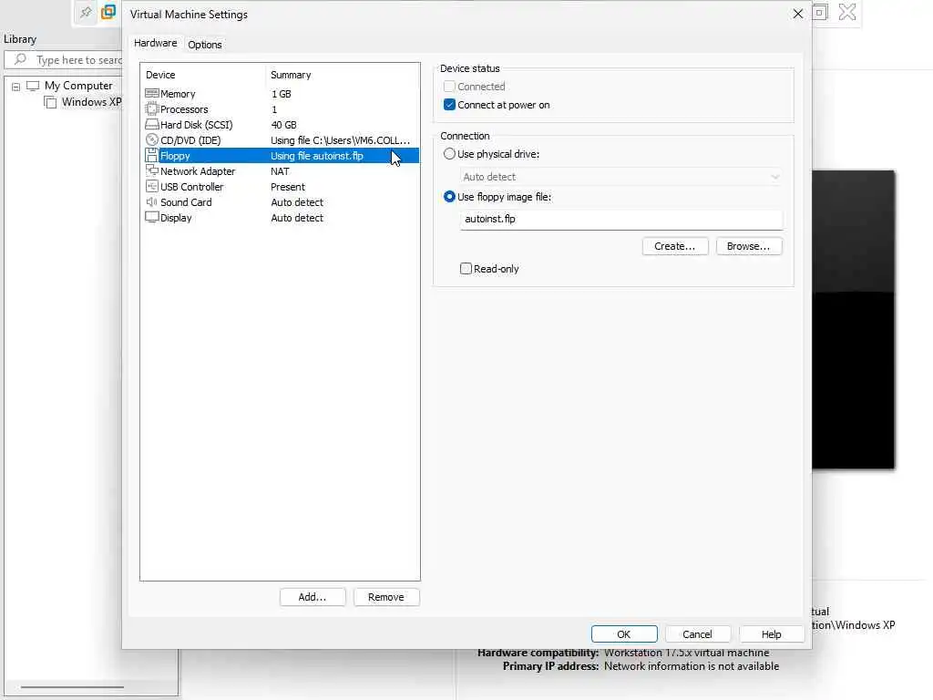The width and height of the screenshot is (933, 700).
Task: Click the Sound Card speaker icon
Action: pos(152,201)
